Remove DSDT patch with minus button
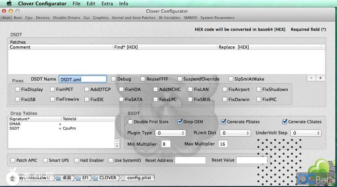 click(x=311, y=78)
